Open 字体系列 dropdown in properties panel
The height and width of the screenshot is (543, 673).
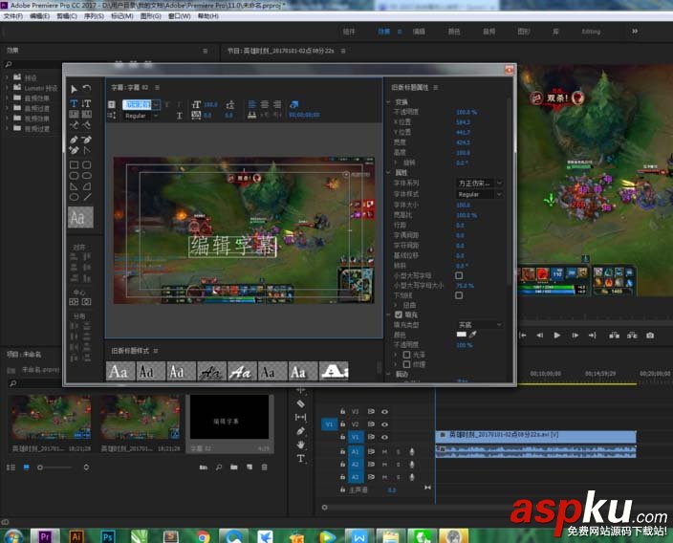coord(478,184)
